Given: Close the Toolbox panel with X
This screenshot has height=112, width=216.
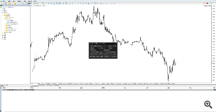Looking at the screenshot, I should click(x=1, y=88).
